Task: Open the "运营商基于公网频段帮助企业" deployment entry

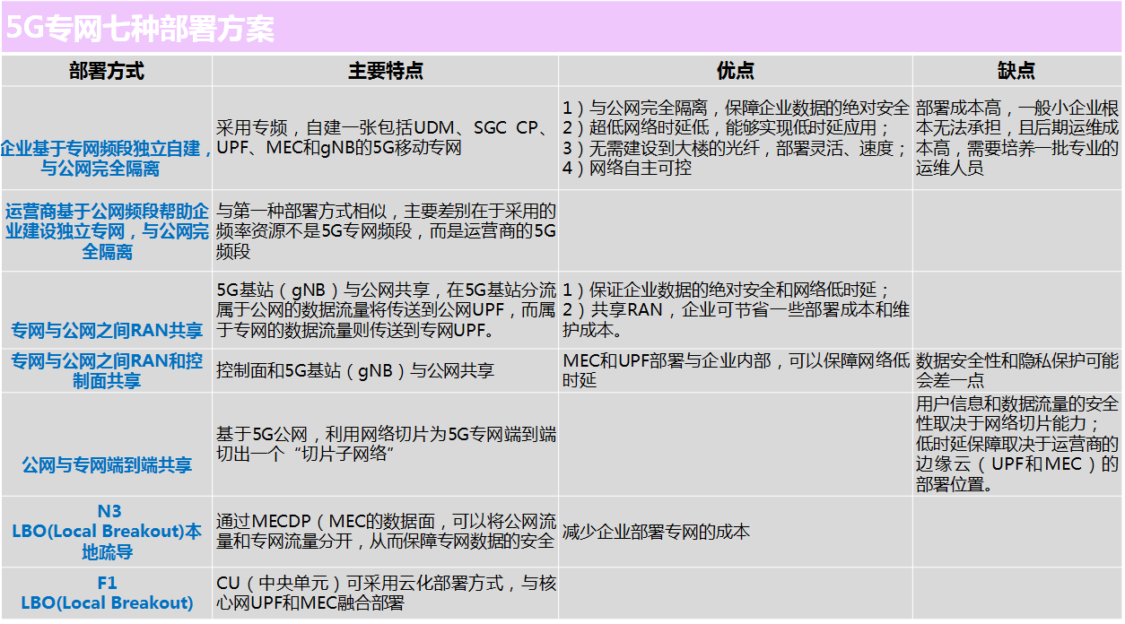Action: click(x=107, y=231)
